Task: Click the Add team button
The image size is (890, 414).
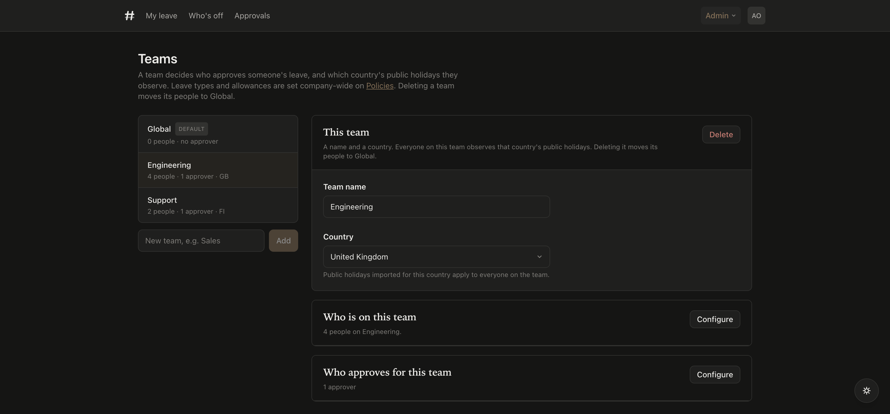Action: pos(283,241)
